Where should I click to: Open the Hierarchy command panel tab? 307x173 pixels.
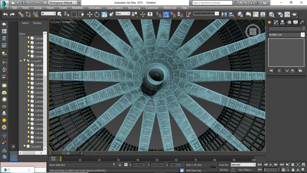coord(282,22)
